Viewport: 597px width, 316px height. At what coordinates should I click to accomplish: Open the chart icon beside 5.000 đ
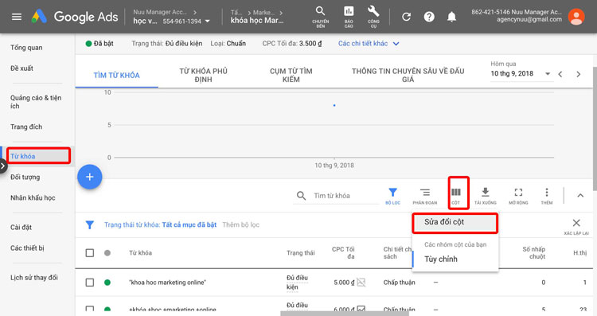tap(361, 282)
